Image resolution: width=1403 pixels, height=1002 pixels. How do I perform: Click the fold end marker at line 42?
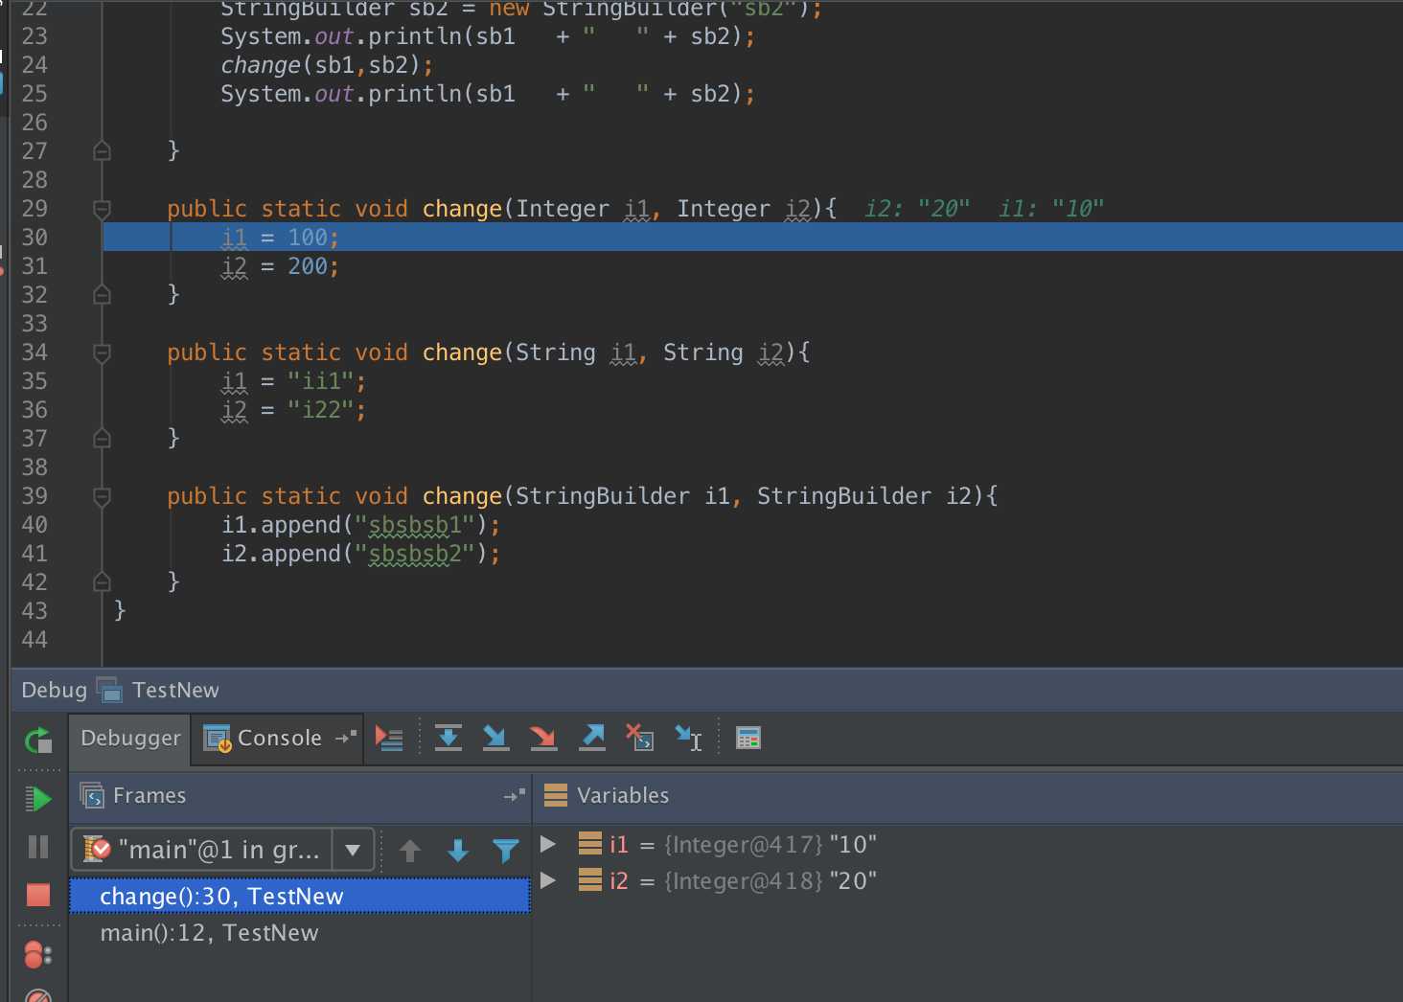[102, 581]
